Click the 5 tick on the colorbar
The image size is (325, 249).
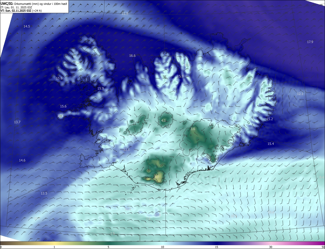[108, 247]
